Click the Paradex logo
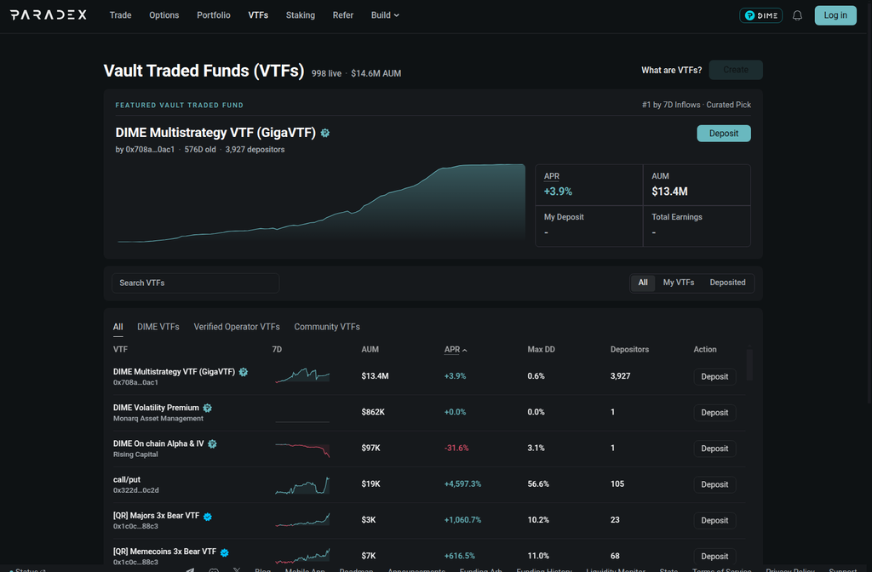 click(x=49, y=15)
